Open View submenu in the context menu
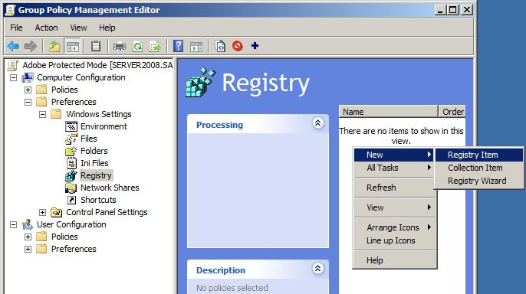The image size is (526, 294). pos(394,207)
